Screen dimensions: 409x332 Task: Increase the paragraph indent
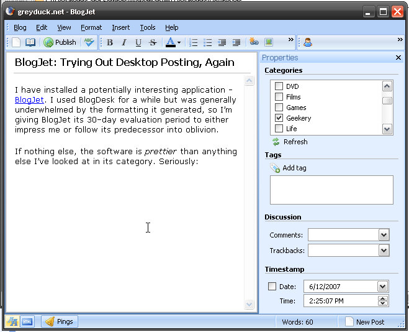point(236,42)
